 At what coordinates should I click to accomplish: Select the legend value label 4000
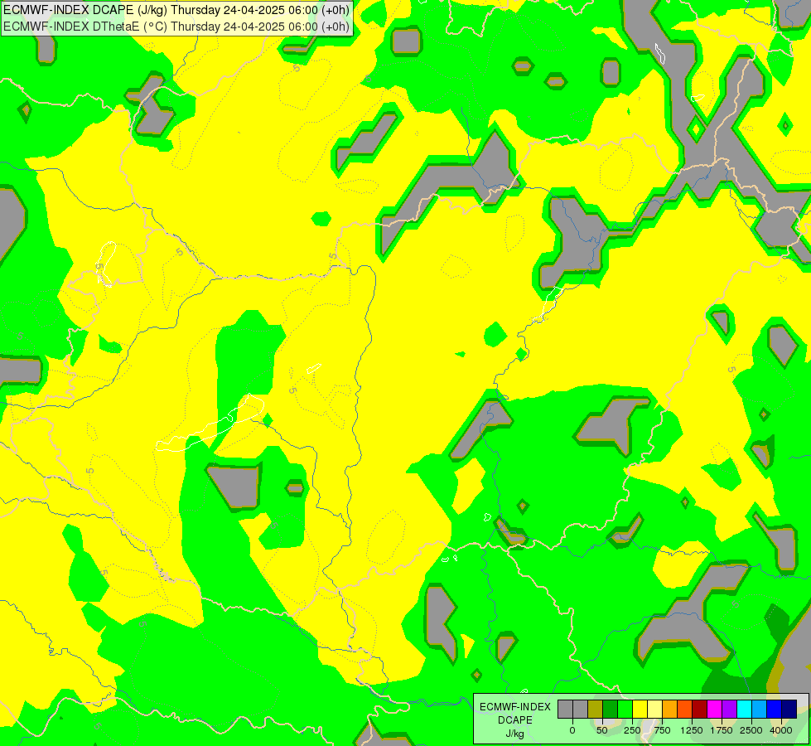pos(781,730)
